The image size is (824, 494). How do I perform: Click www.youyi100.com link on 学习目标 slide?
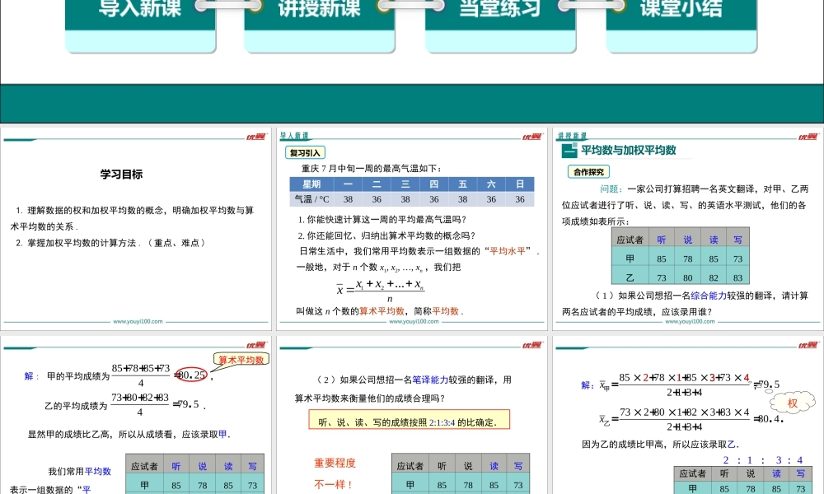(x=136, y=322)
